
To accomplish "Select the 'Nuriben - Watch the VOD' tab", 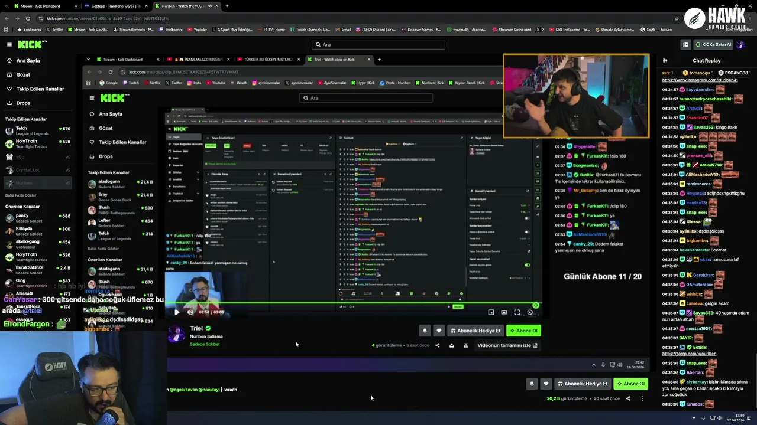I will [x=186, y=6].
